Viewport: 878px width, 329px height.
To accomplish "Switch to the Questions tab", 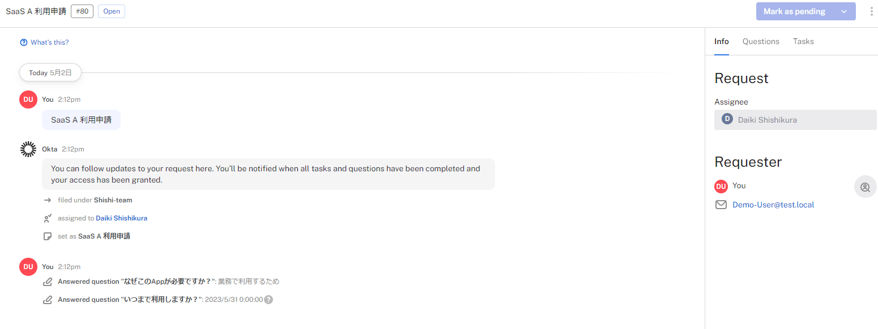I will click(x=761, y=41).
